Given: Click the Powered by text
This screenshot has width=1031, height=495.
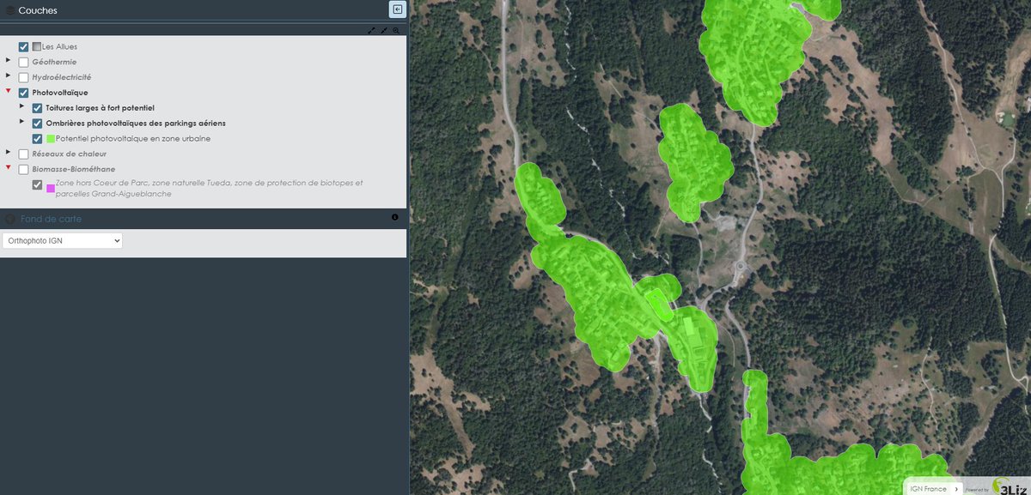Looking at the screenshot, I should [977, 490].
